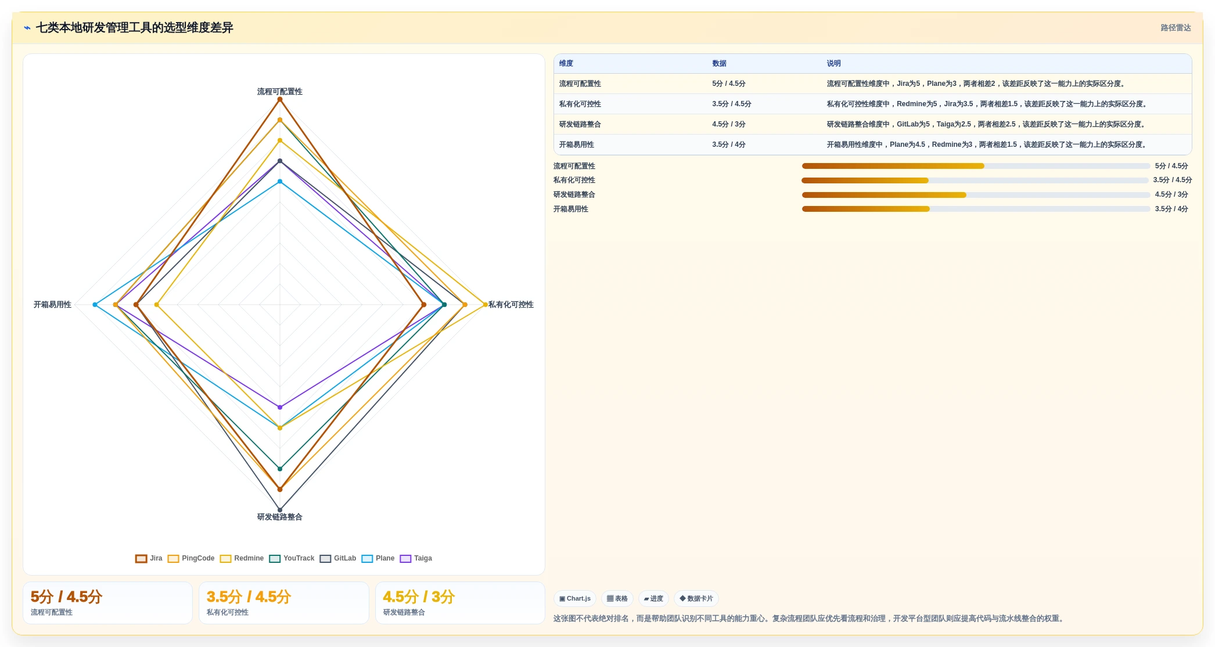Toggle the Redmine legend swatch
This screenshot has width=1215, height=647.
coord(225,558)
